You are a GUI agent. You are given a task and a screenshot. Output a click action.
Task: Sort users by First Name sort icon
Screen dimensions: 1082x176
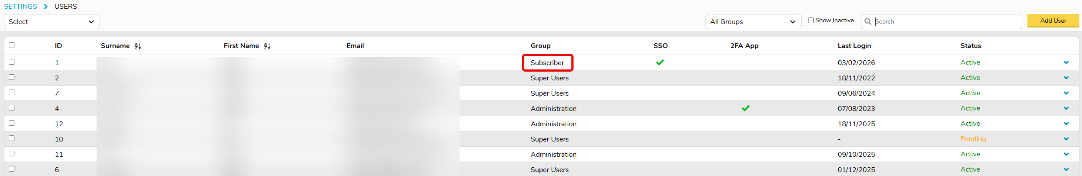tap(267, 46)
